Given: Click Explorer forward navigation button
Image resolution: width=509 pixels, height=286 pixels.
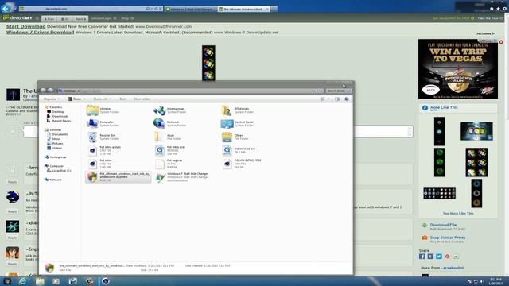Looking at the screenshot, I should pyautogui.click(x=50, y=91).
